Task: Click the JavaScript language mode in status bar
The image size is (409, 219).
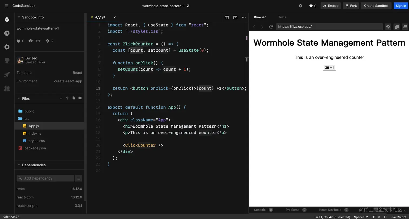Action: (x=399, y=217)
